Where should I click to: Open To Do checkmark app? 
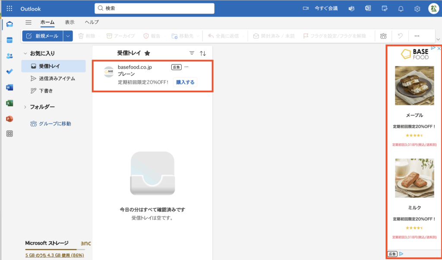tap(9, 71)
